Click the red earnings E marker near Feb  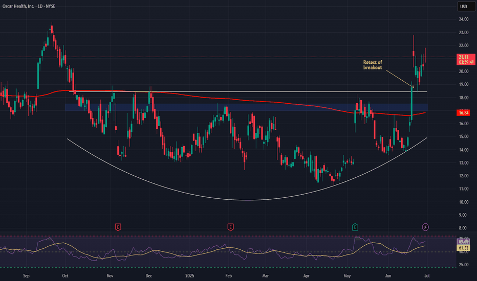pos(231,227)
